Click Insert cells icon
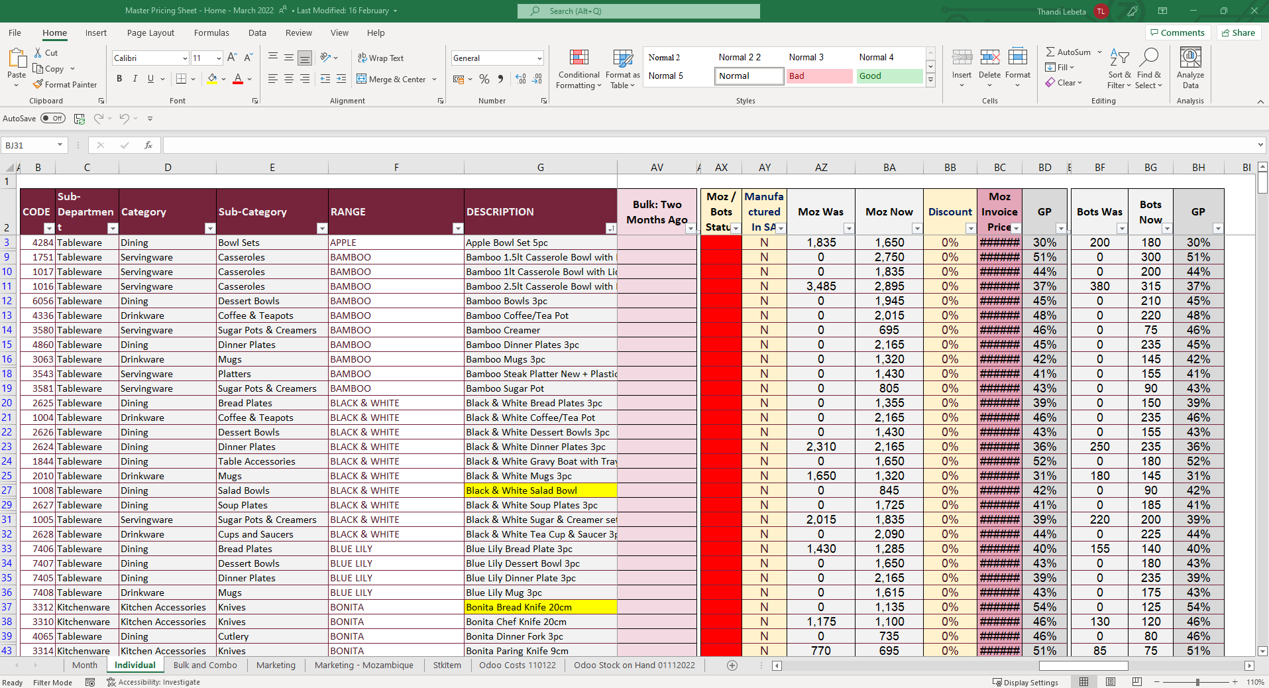Viewport: 1269px width, 688px height. 962,58
